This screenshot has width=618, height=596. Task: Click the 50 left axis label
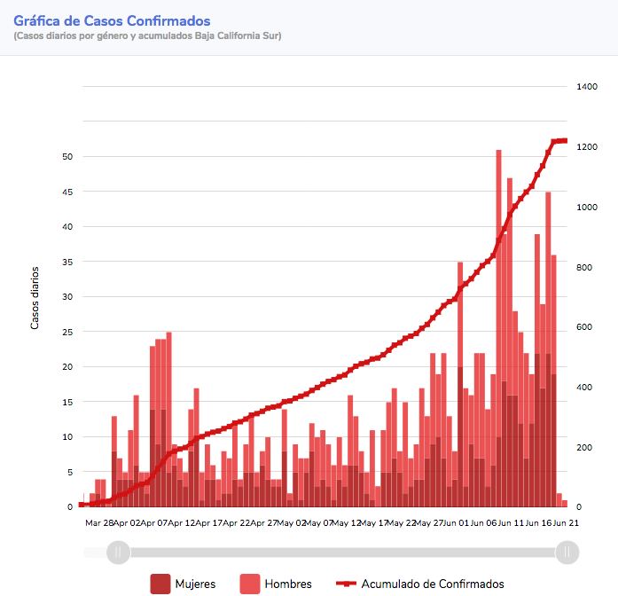tap(67, 156)
